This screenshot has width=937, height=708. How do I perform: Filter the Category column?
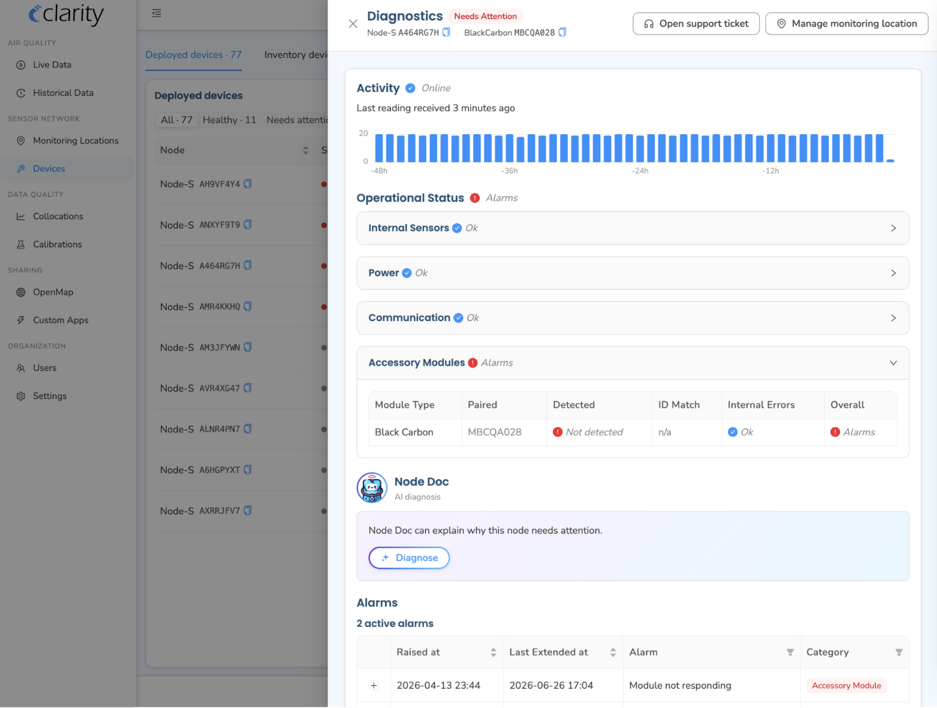(x=899, y=652)
